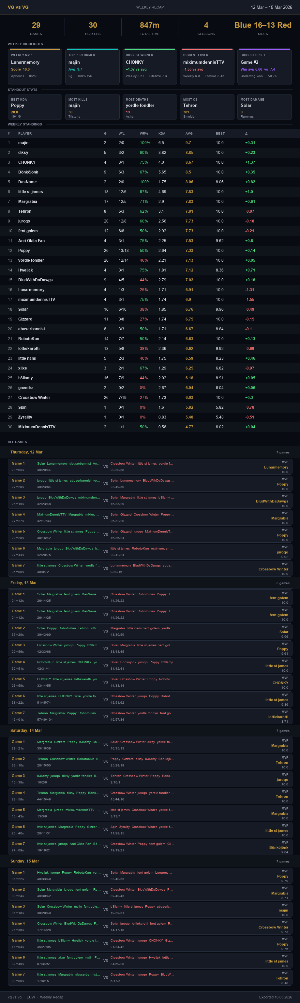
Task: Click the Exported 16.03.2026 footer text
Action: pyautogui.click(x=276, y=997)
